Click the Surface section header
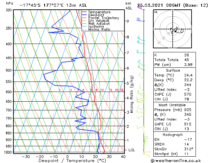Screen dimensions: 211x163 (173, 70)
